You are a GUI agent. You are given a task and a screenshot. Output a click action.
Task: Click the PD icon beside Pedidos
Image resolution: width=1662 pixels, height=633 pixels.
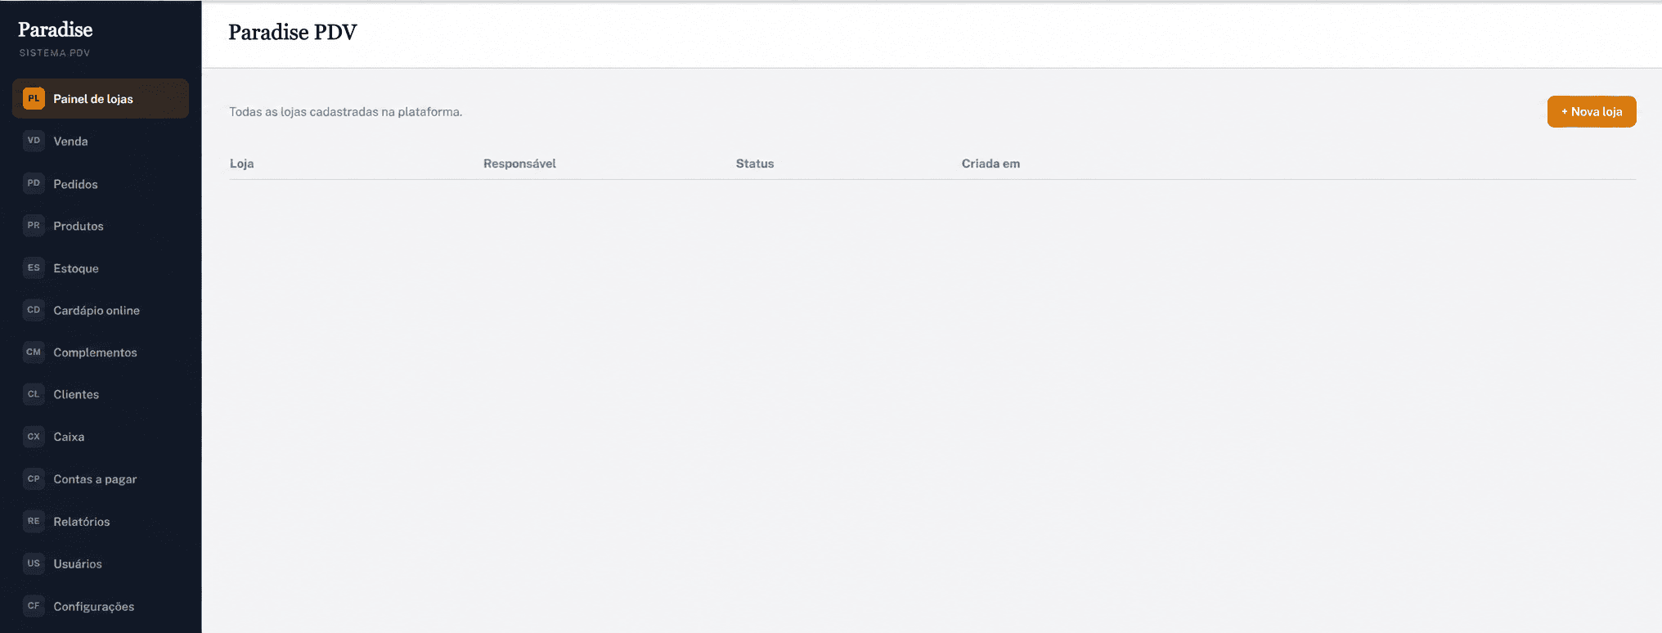pos(34,183)
